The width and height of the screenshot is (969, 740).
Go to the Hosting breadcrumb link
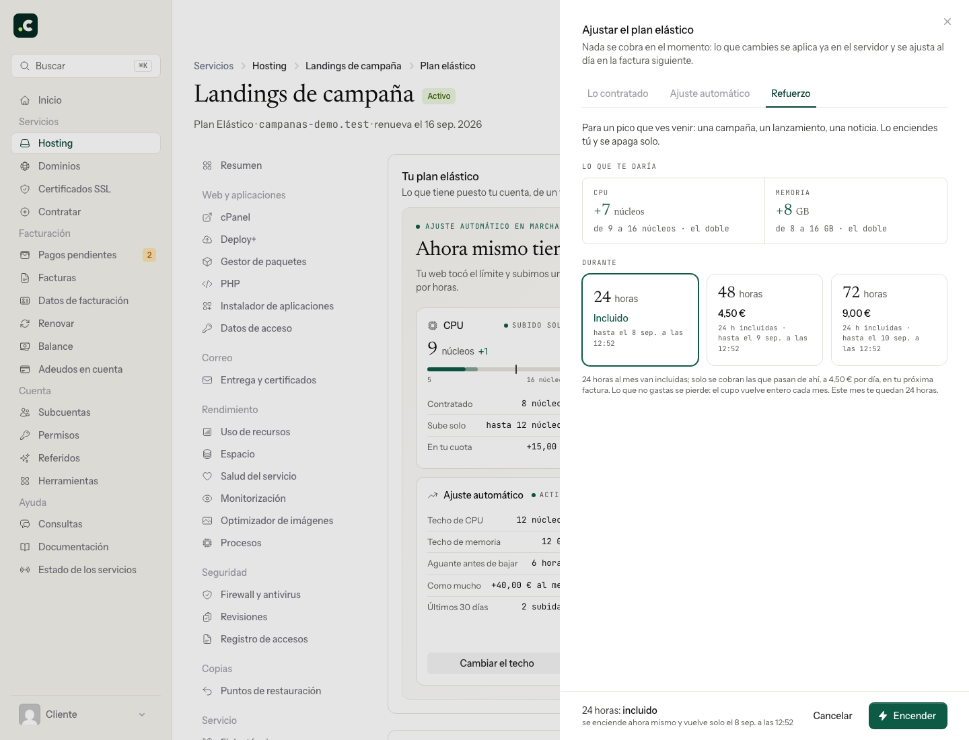(x=269, y=66)
